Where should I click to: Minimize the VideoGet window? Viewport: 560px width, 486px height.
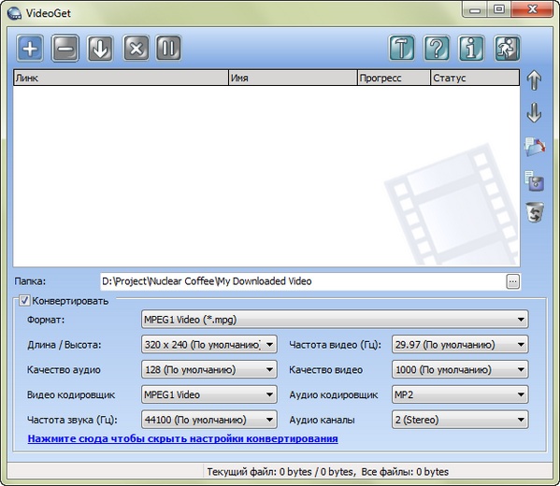pyautogui.click(x=475, y=9)
